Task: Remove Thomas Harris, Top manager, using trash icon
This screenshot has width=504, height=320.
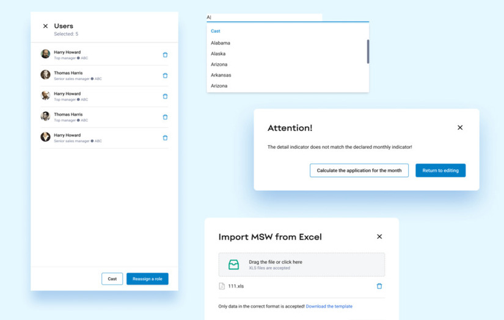Action: click(165, 117)
